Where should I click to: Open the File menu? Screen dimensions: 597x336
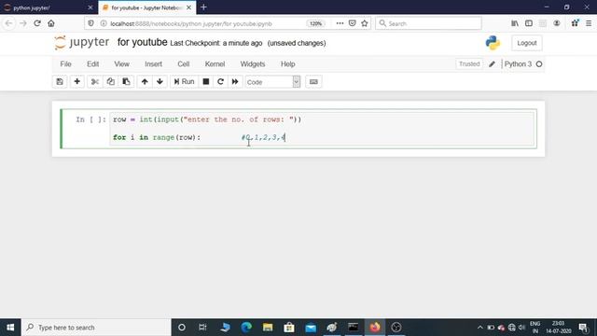click(x=65, y=64)
